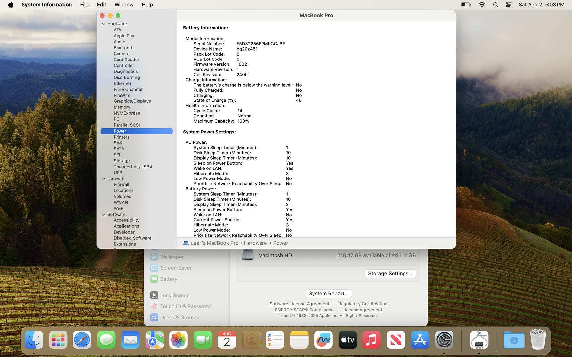Launch Launchpad from the Dock
This screenshot has width=572, height=357.
[58, 340]
